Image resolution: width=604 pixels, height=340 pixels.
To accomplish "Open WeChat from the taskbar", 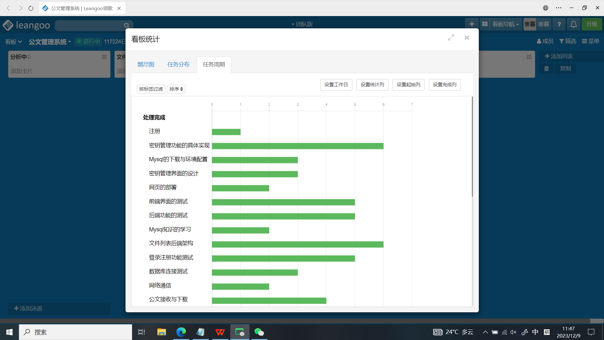I will coord(259,332).
